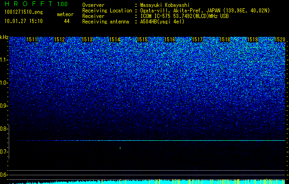This screenshot has height=184, width=289.
Task: Click the 1516 time marker
Action: click(x=170, y=40)
